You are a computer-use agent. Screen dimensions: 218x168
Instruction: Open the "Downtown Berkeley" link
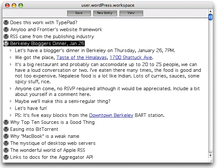[111, 115]
